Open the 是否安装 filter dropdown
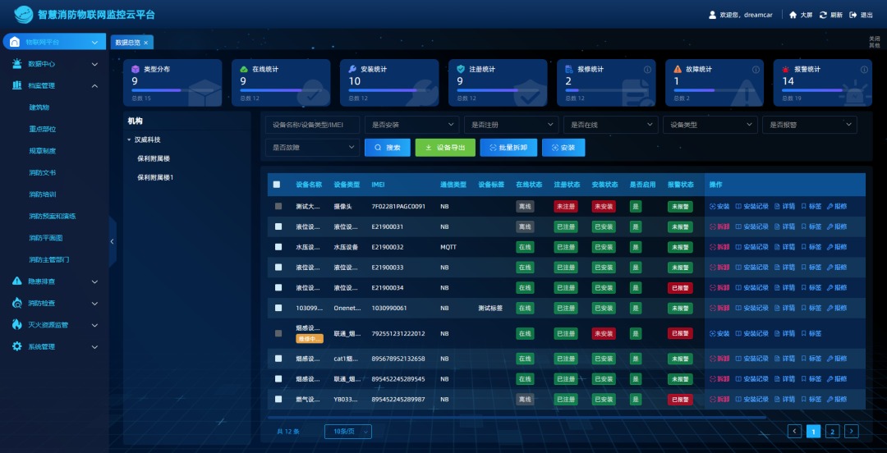 (x=411, y=125)
